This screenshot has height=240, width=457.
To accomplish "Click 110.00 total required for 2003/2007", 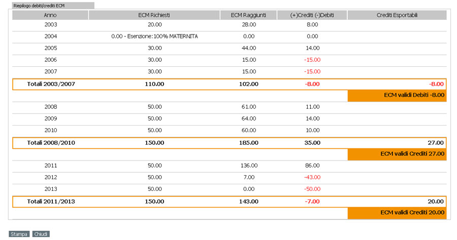I will coord(154,84).
